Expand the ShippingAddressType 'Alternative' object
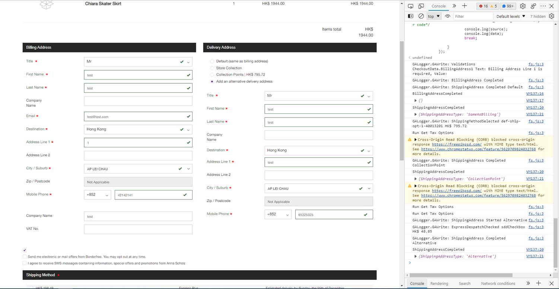Image resolution: width=559 pixels, height=289 pixels. click(416, 256)
